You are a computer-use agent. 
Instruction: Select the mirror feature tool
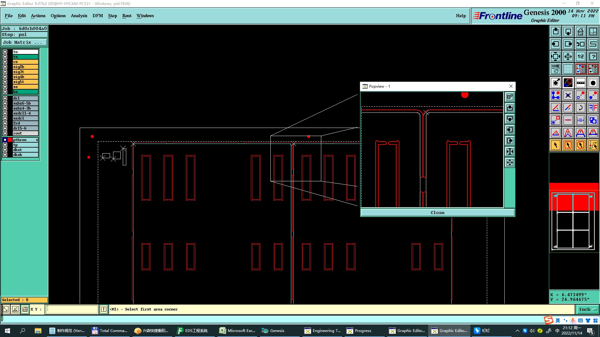tap(593, 108)
